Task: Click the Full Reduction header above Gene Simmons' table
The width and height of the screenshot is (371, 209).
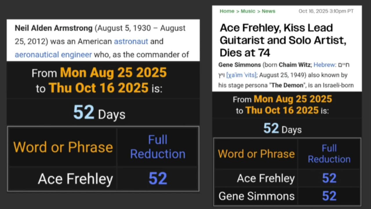Action: click(x=329, y=154)
